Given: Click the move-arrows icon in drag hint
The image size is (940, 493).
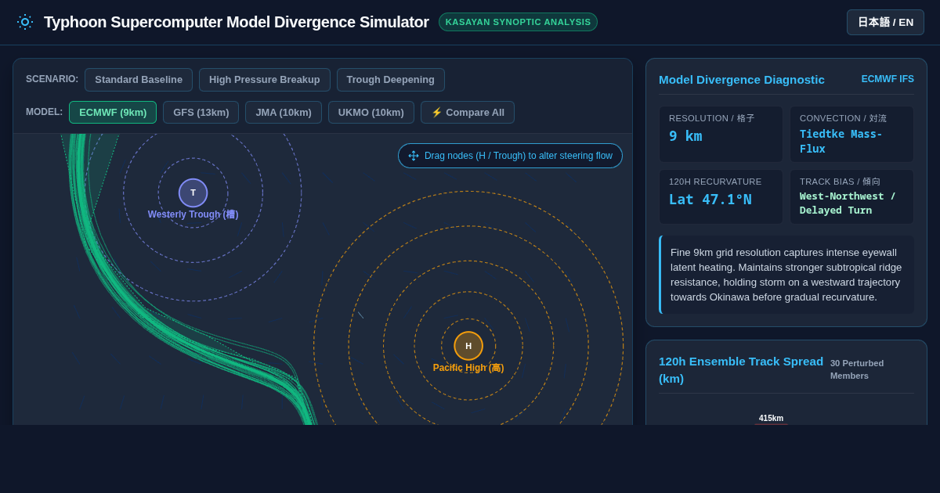Looking at the screenshot, I should click(x=414, y=156).
